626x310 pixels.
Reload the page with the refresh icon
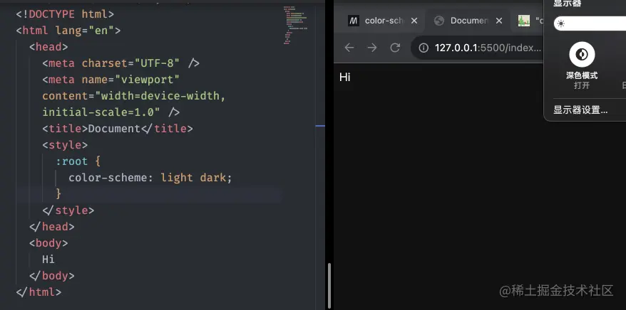395,48
